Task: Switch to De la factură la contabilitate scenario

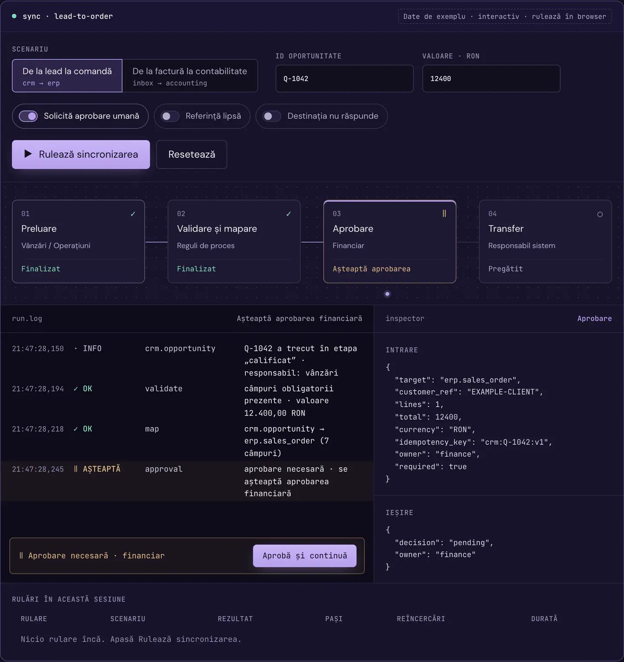Action: (190, 76)
